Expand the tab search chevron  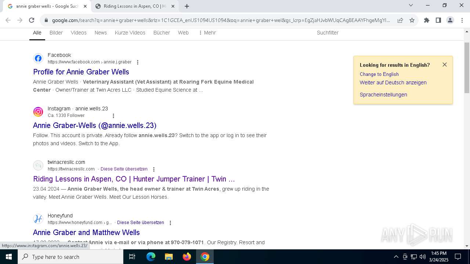411,5
